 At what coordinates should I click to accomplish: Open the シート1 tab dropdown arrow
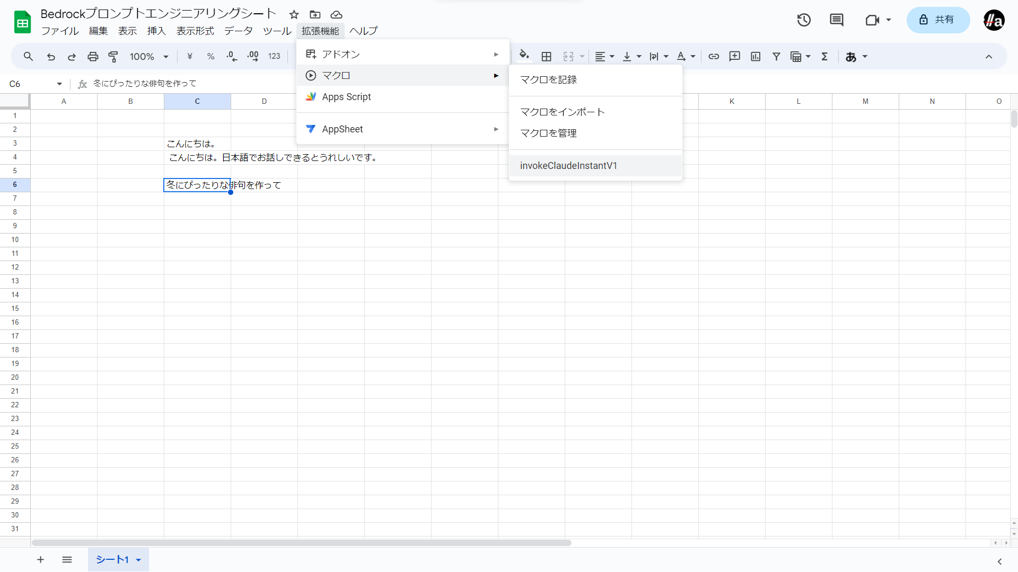point(138,560)
